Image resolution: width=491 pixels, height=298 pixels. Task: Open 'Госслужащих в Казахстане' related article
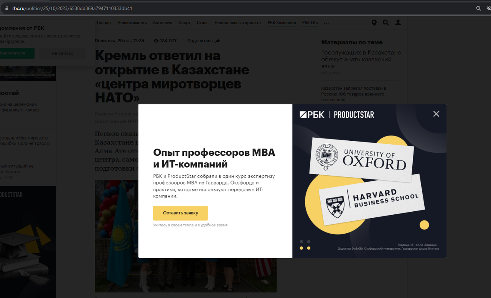click(361, 59)
